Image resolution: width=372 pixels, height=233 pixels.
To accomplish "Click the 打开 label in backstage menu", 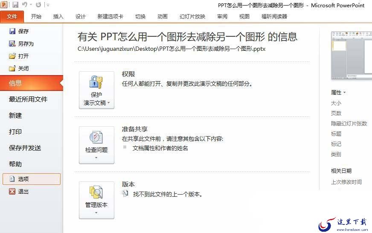I will pyautogui.click(x=23, y=56).
